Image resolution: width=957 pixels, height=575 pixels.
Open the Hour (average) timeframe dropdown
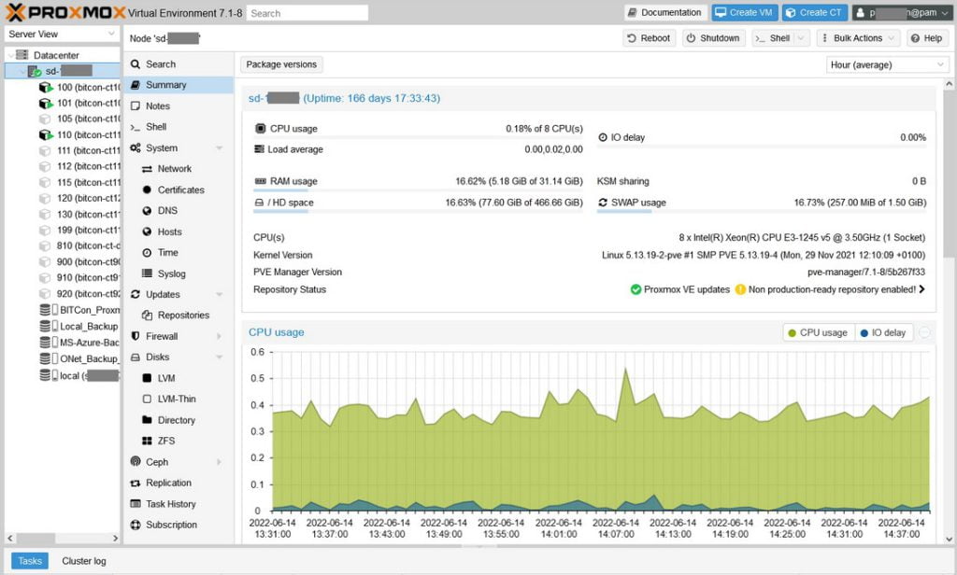point(887,64)
